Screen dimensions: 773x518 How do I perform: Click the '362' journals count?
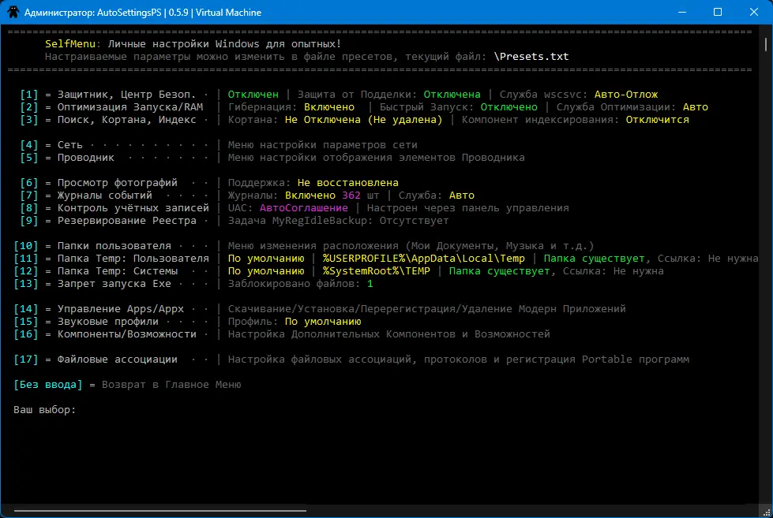[351, 196]
